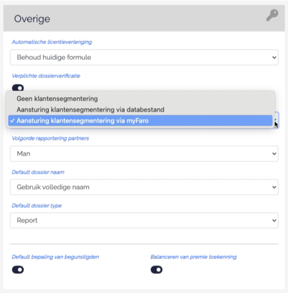The height and width of the screenshot is (293, 288).
Task: Click the Overige section header title
Action: coord(32,19)
